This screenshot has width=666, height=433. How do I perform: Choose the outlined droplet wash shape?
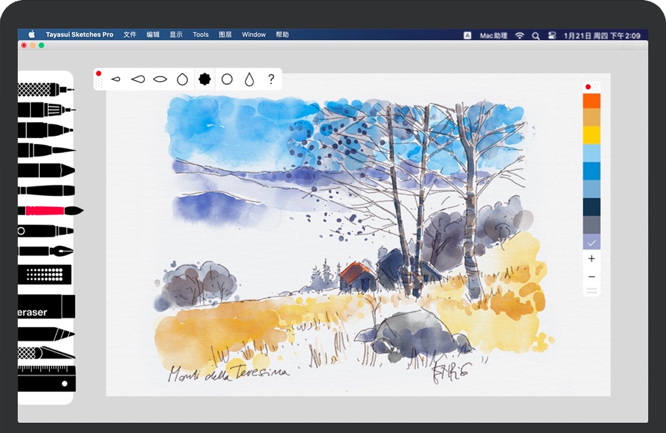click(182, 79)
